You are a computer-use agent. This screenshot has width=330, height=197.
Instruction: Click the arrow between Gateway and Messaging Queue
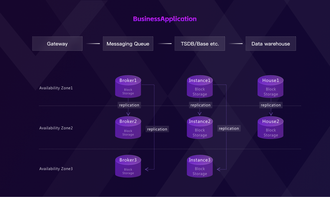[93, 44]
